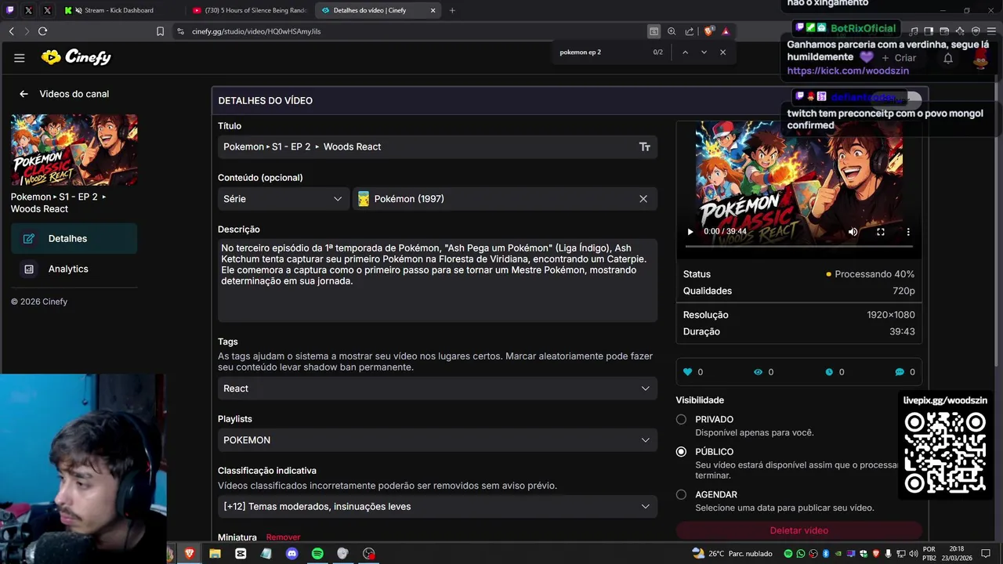This screenshot has height=564, width=1003.
Task: Click the share page icon in address bar
Action: coord(690,31)
